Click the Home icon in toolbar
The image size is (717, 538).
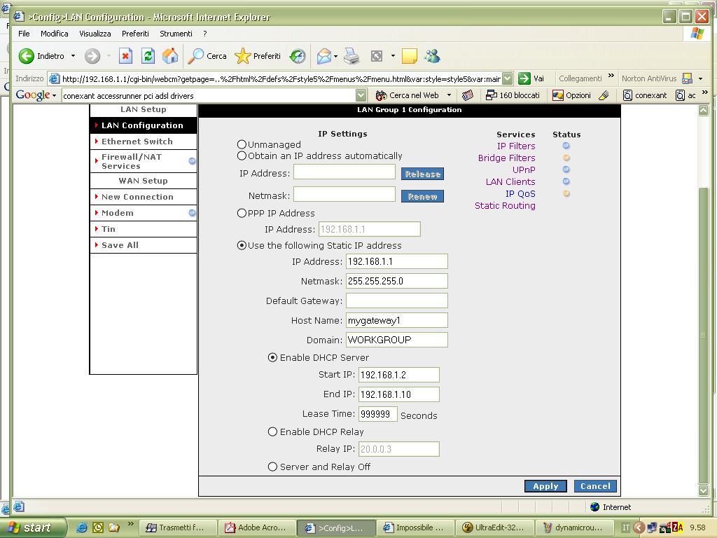pyautogui.click(x=170, y=56)
